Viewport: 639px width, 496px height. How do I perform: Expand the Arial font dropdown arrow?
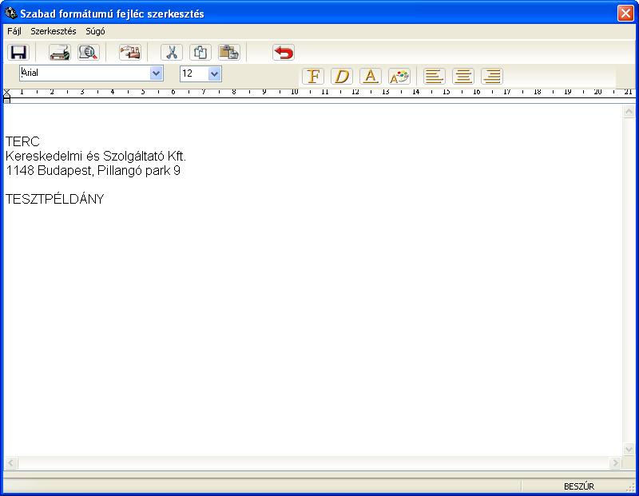click(x=156, y=73)
